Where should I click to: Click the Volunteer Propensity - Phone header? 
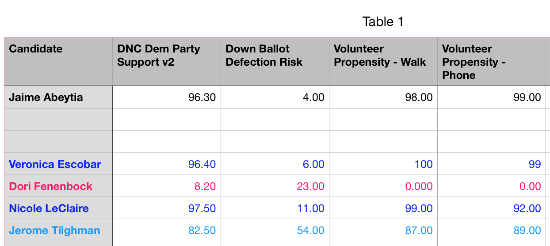click(491, 62)
